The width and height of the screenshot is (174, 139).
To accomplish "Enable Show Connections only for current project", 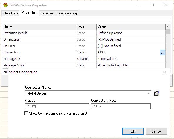I will pos(26,113).
